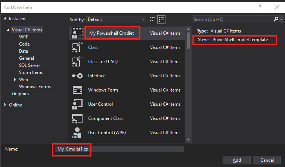Click the Component Class template icon

tap(77, 118)
